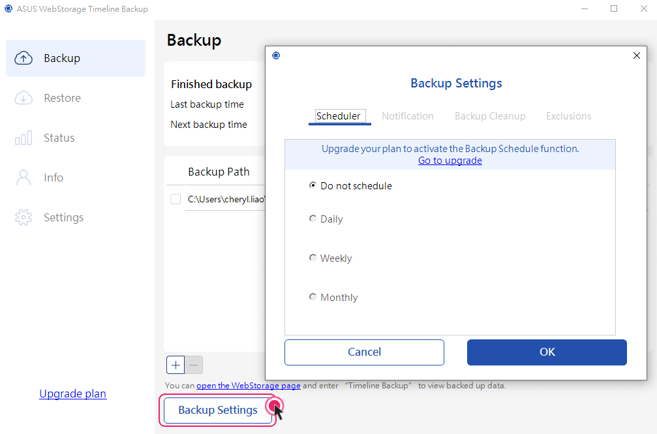Remove a backup path with minus icon
Screen dimensions: 657x434
pyautogui.click(x=193, y=365)
